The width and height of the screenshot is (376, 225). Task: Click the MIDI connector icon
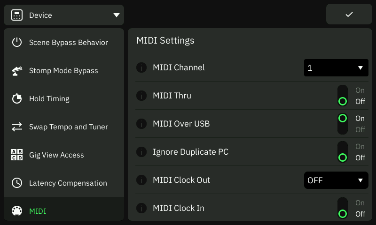17,211
